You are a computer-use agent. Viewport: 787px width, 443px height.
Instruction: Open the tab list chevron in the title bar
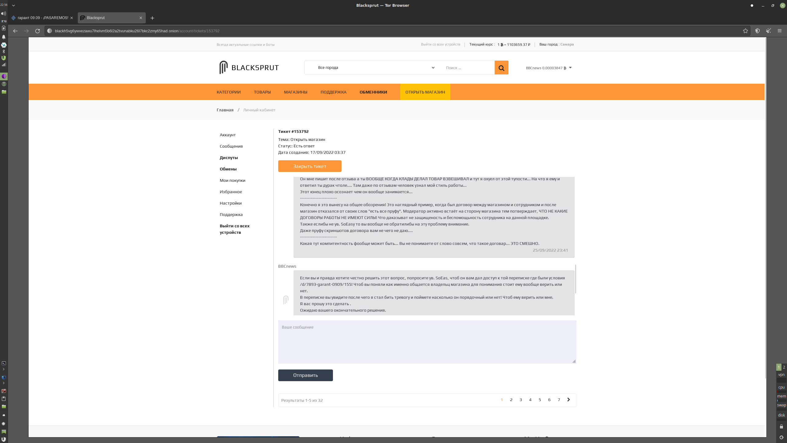tap(14, 5)
